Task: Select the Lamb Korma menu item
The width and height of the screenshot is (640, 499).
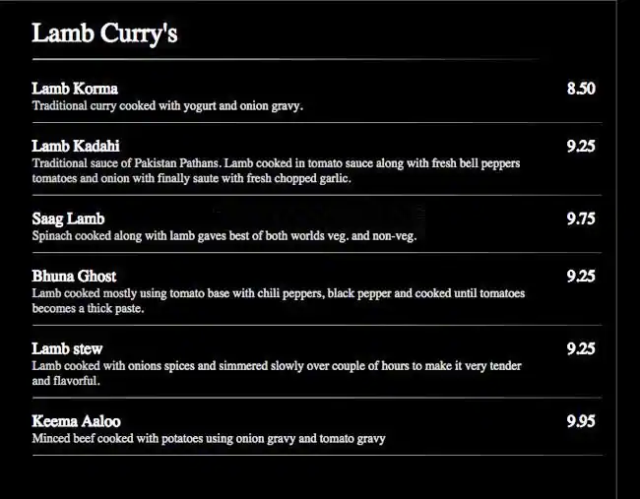Action: tap(75, 89)
